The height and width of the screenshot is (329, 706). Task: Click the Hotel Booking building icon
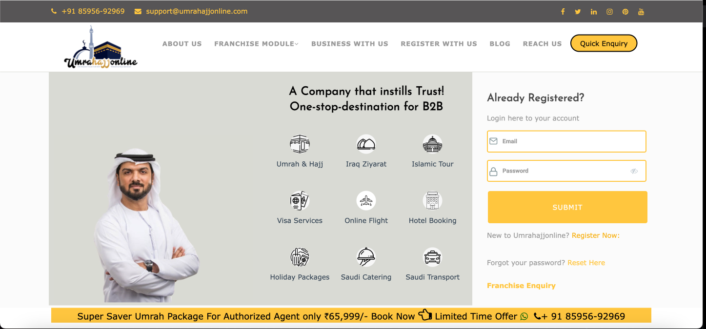click(x=432, y=200)
